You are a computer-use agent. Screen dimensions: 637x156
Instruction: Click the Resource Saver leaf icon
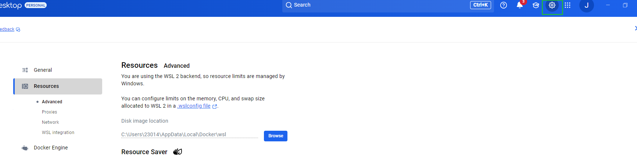pyautogui.click(x=178, y=152)
